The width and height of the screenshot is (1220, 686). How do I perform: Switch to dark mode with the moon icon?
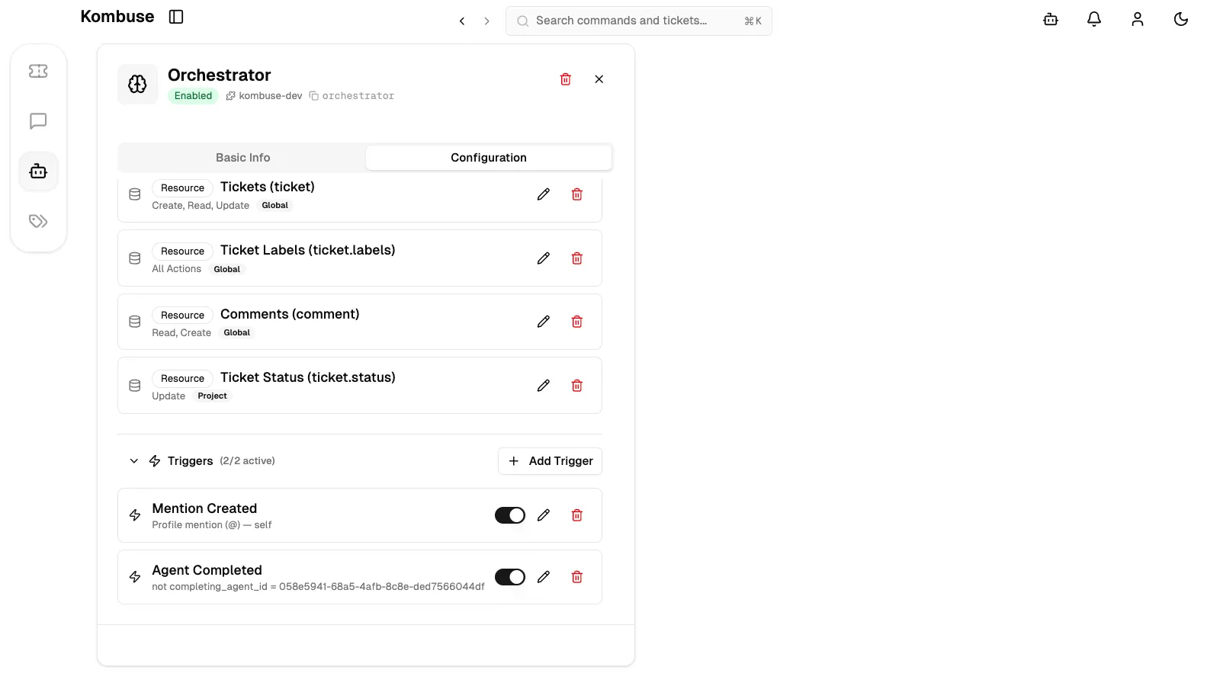[x=1180, y=19]
